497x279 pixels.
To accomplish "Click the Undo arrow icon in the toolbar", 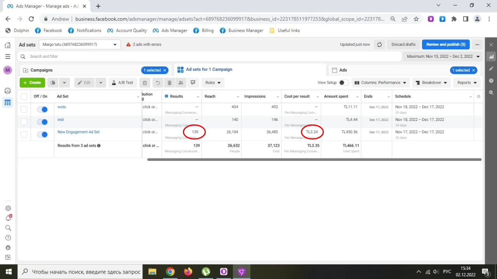I will (x=157, y=83).
